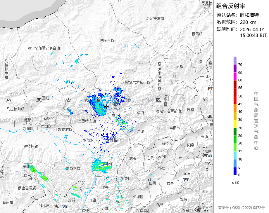The height and width of the screenshot is (213, 269).
Task: Click the map label 平鲁区
Action: pos(126,178)
